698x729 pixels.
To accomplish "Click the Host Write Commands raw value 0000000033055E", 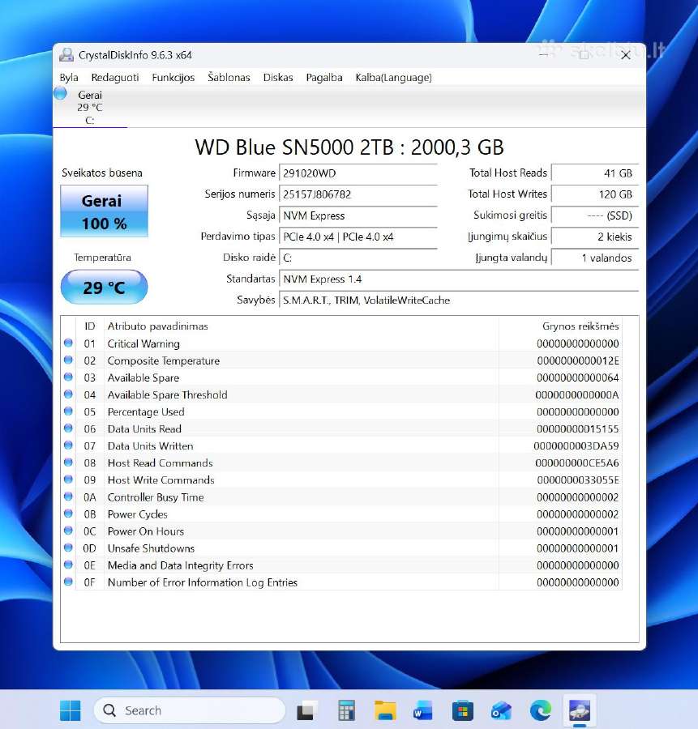I will (x=577, y=480).
